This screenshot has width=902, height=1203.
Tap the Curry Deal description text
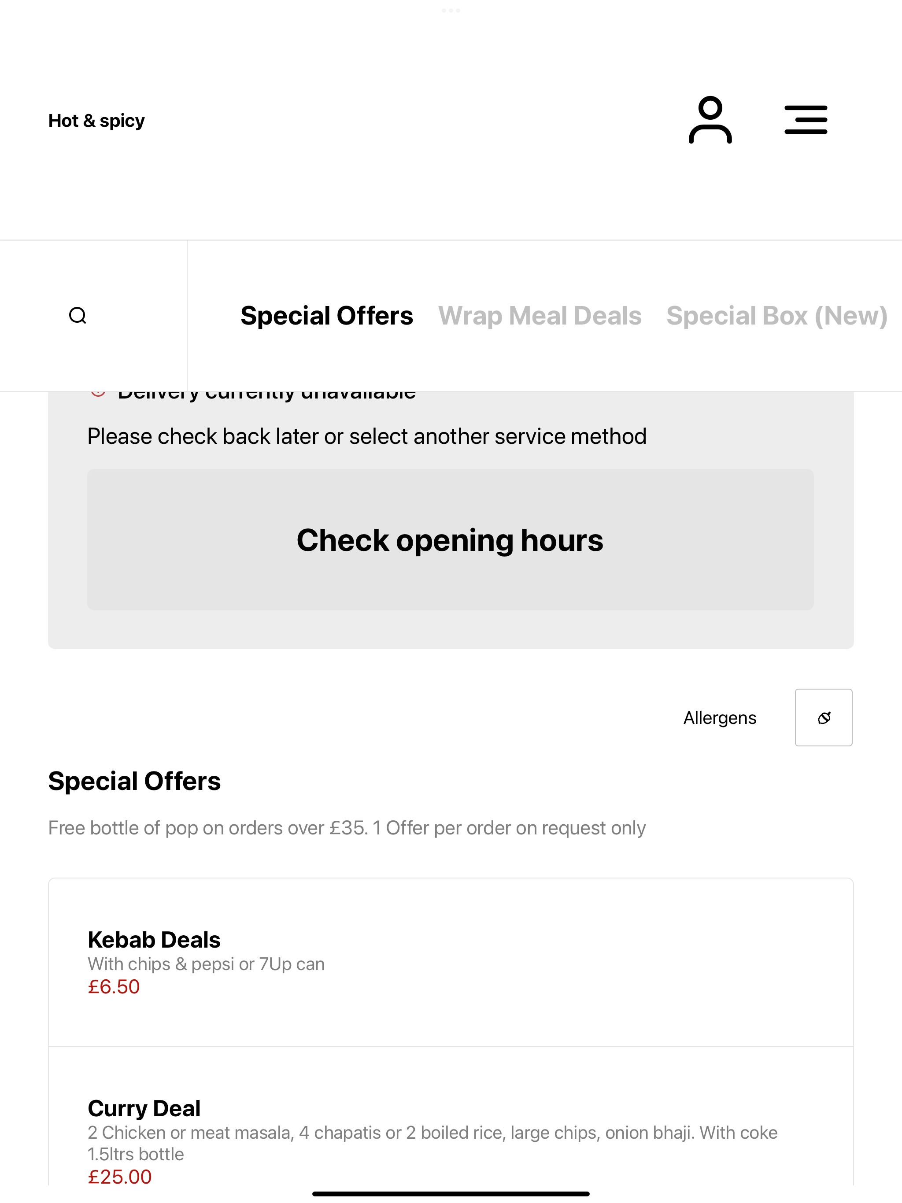(433, 1143)
